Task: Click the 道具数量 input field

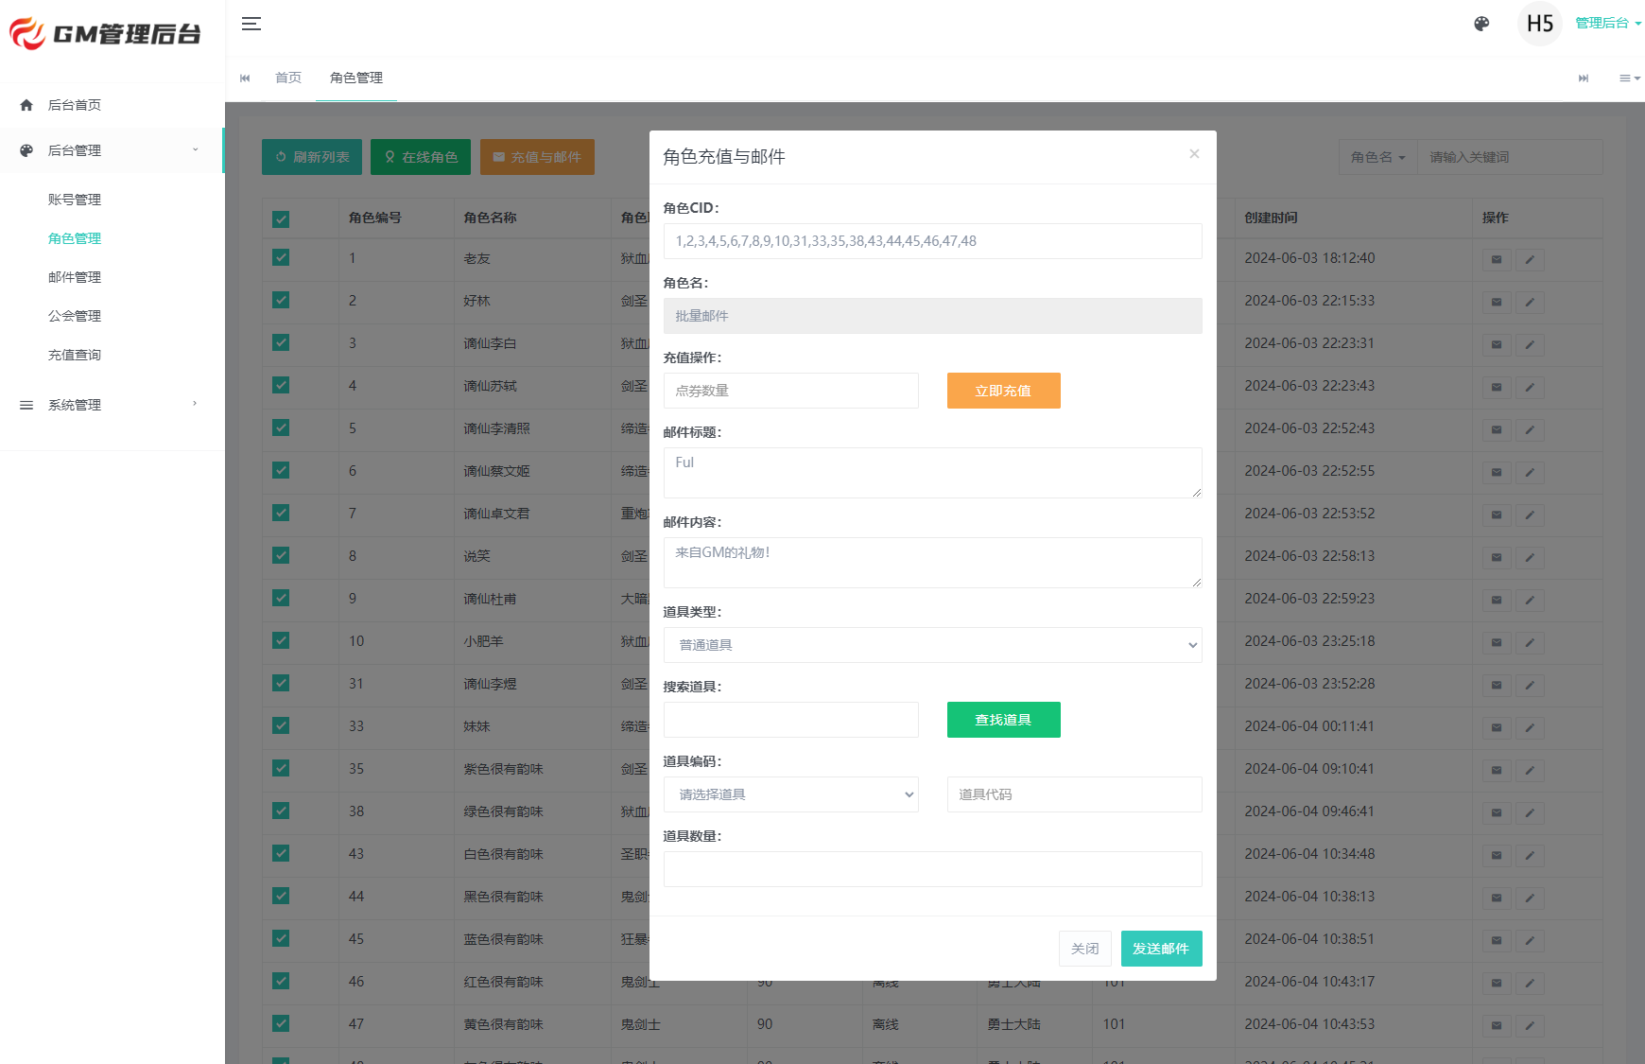Action: coord(932,869)
